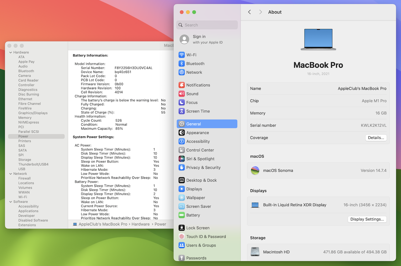Image resolution: width=401 pixels, height=266 pixels.
Task: Select Camera in the Hardware list
Action: pos(24,76)
